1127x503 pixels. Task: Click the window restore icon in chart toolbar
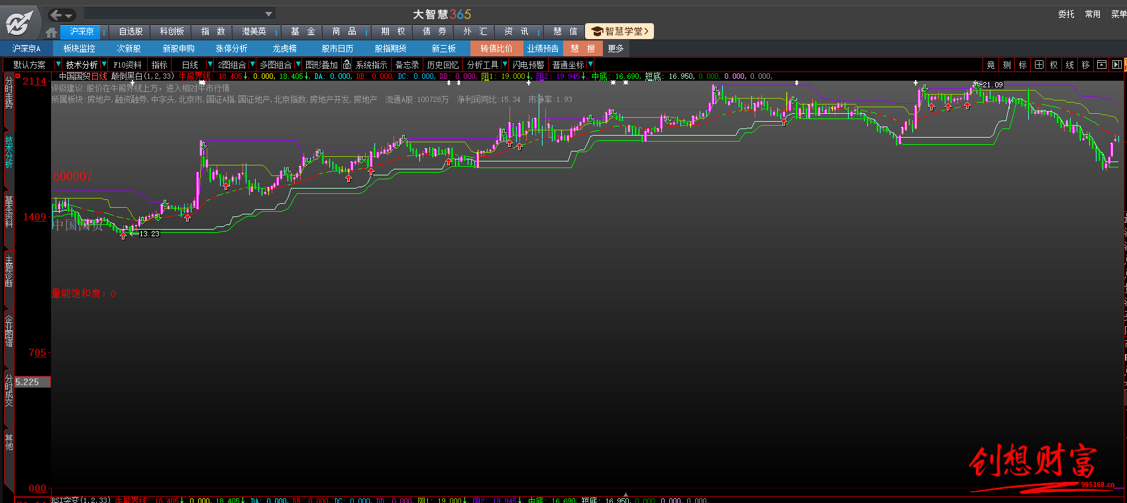coord(1102,65)
